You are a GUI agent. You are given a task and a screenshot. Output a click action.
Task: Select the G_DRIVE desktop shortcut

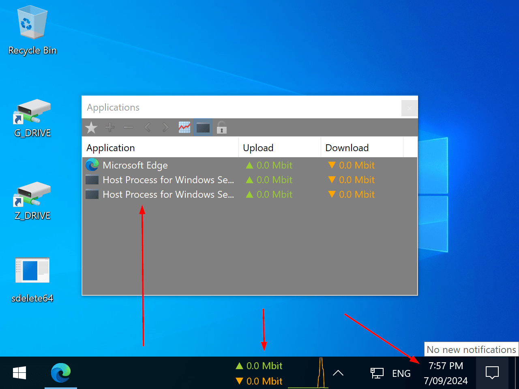click(32, 118)
